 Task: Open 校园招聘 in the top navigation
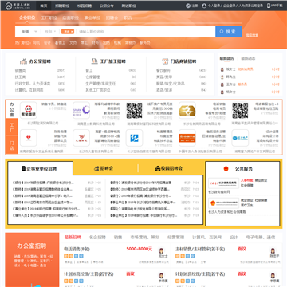[x=85, y=6]
